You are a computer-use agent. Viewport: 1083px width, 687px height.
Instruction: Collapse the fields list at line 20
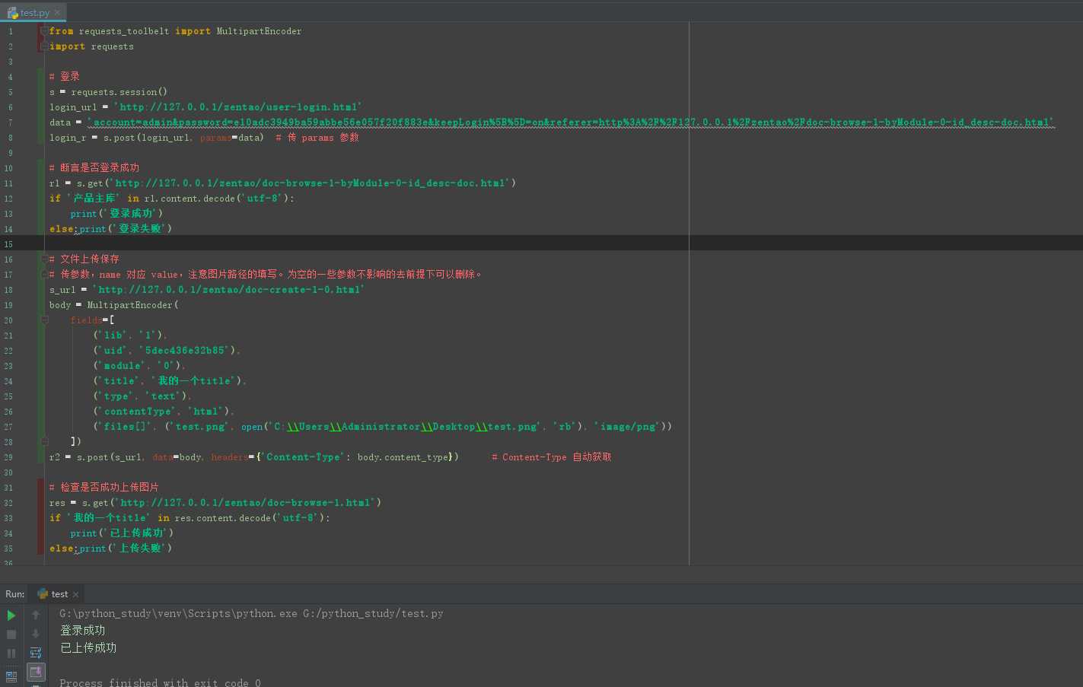pos(44,320)
